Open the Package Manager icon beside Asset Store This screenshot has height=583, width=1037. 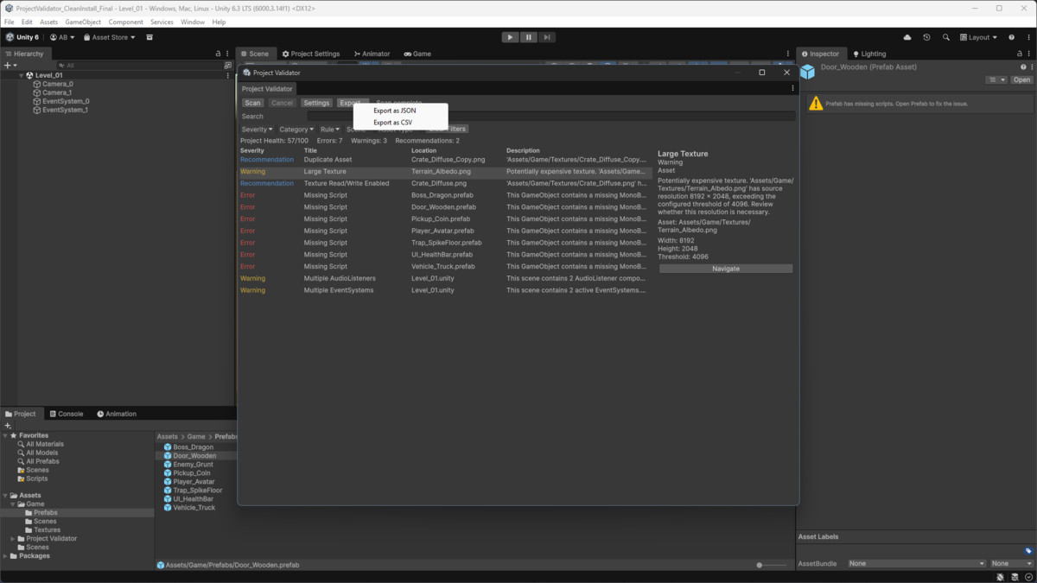coord(150,37)
